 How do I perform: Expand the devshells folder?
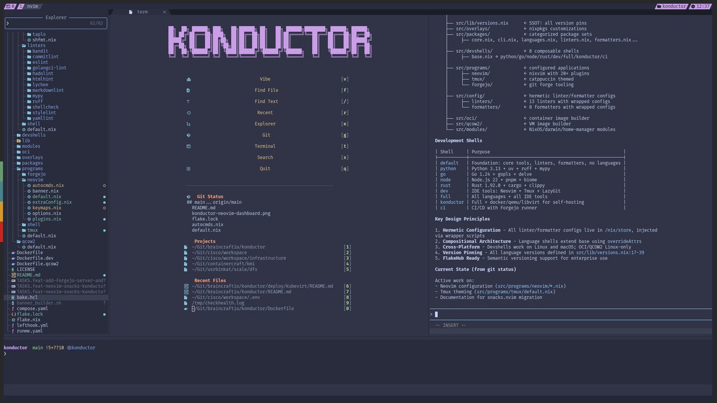(x=30, y=135)
